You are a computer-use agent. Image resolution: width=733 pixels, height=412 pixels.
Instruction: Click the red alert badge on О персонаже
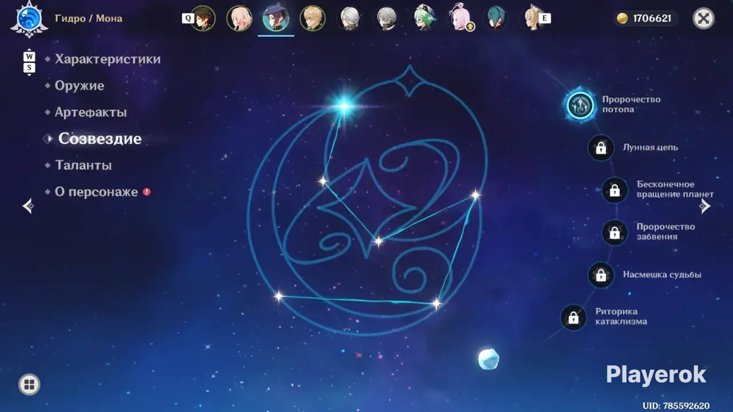click(x=147, y=192)
